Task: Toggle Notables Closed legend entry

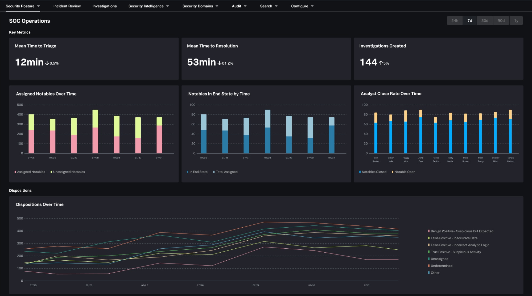Action: click(x=373, y=172)
